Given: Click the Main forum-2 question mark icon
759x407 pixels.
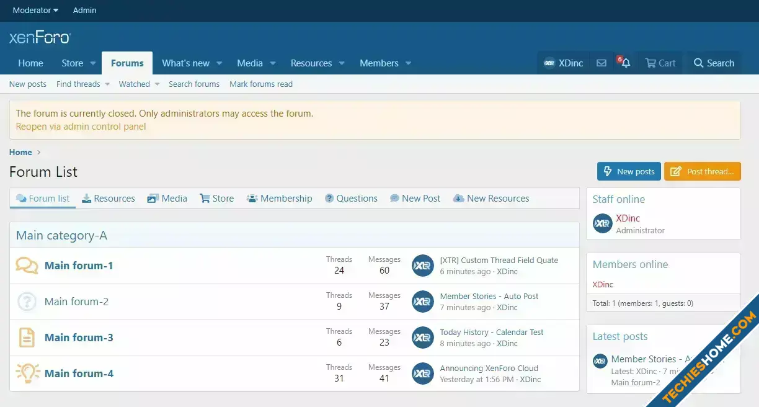Looking at the screenshot, I should click(27, 302).
